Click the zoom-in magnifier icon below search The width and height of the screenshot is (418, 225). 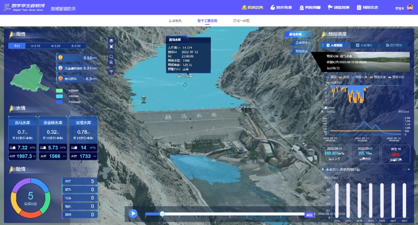click(111, 63)
